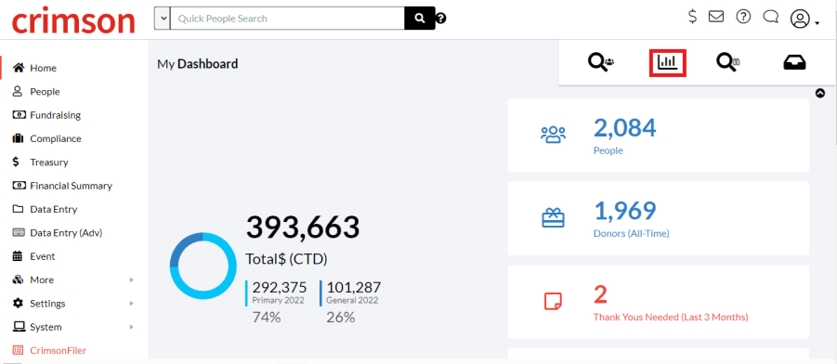Open the inbox tray icon
The height and width of the screenshot is (364, 837).
794,63
